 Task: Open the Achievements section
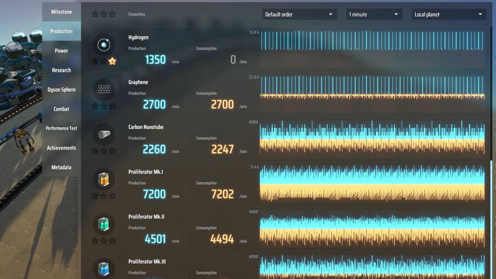pyautogui.click(x=61, y=148)
